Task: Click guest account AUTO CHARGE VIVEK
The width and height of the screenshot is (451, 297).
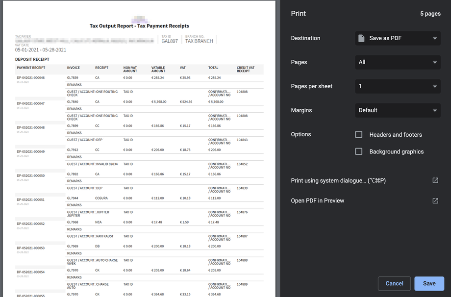Action: click(x=92, y=262)
